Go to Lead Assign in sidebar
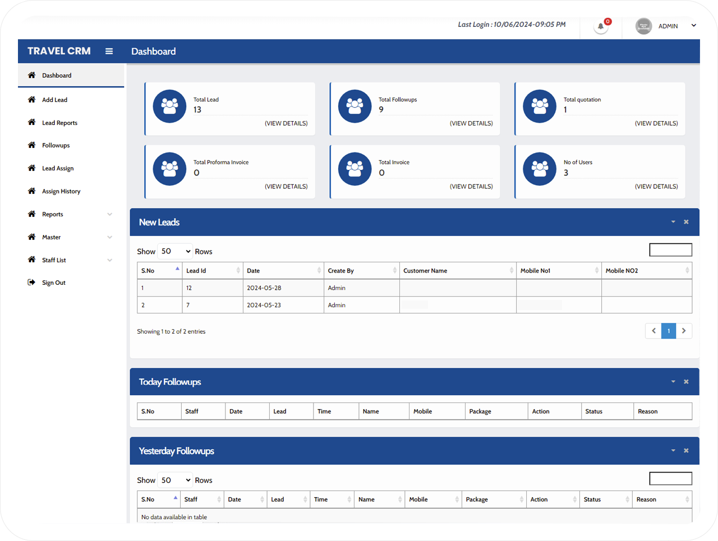The image size is (718, 541). pyautogui.click(x=58, y=168)
